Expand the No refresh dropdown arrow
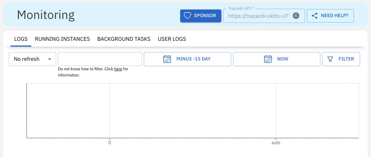Viewport: 371px width, 157px height. (50, 59)
